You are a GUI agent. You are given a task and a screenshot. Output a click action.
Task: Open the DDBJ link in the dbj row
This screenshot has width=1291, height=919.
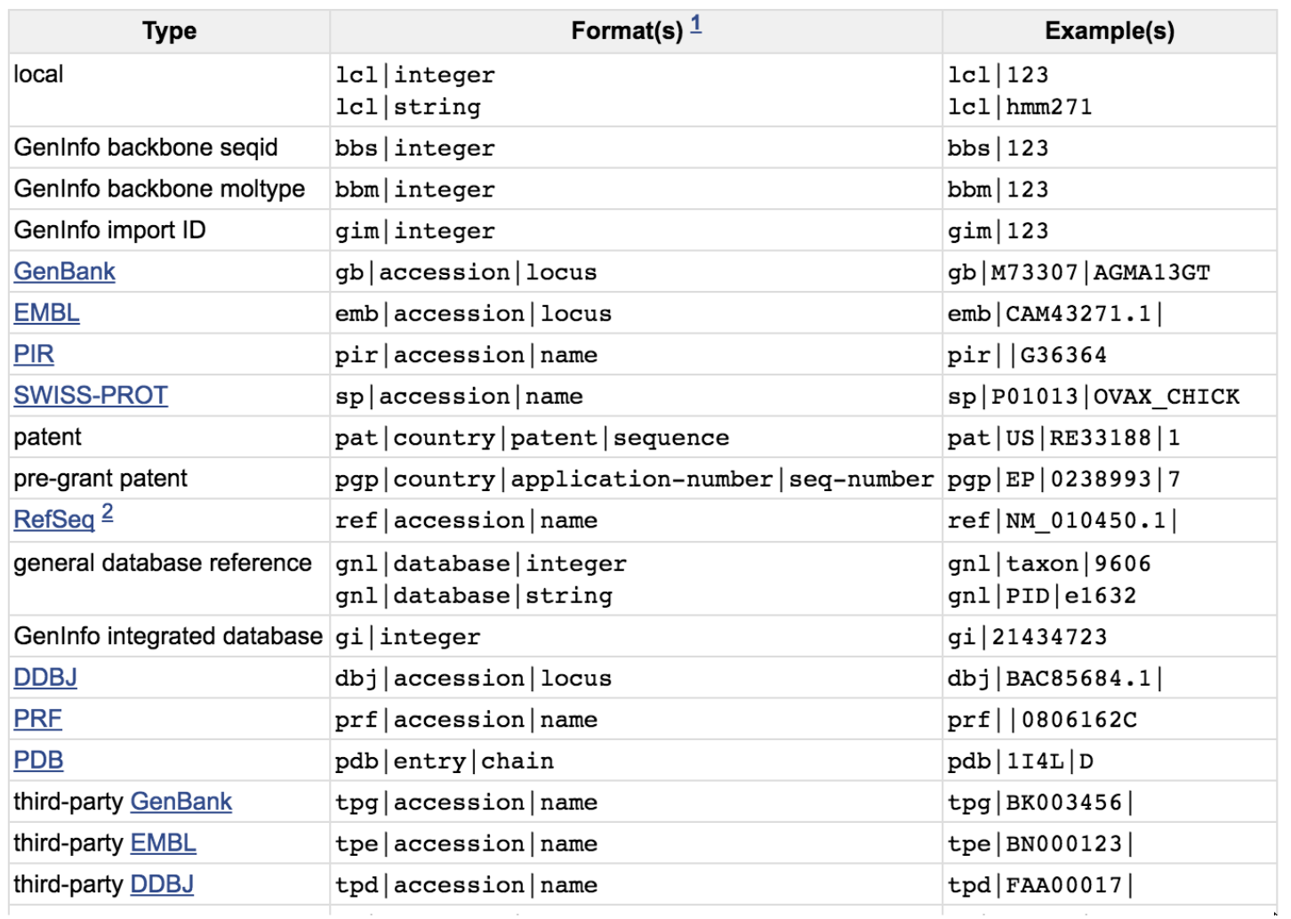point(45,678)
